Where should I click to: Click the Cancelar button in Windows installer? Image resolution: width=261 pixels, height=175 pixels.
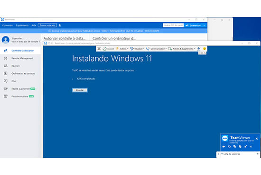pyautogui.click(x=80, y=90)
